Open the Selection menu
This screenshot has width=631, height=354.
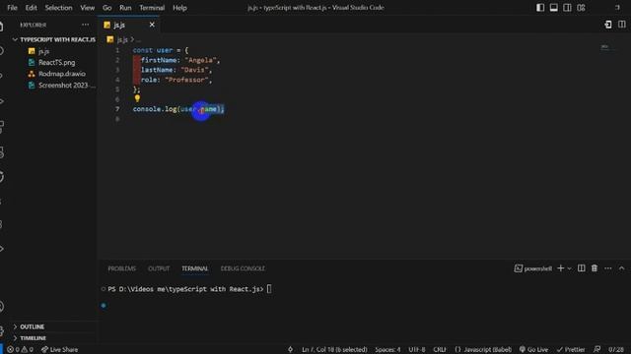point(58,8)
